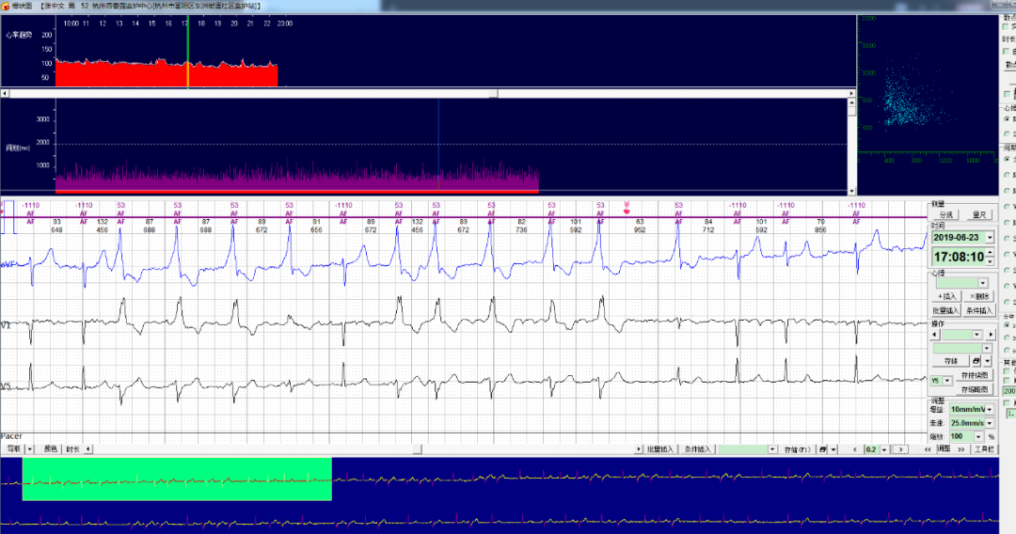1016x534 pixels.
Task: Click the green highlighted overview strip region
Action: tap(177, 479)
